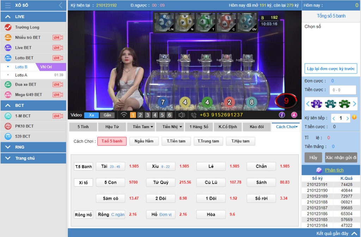The image size is (361, 237).
Task: Select the 500 value betting chip
Action: click(344, 104)
